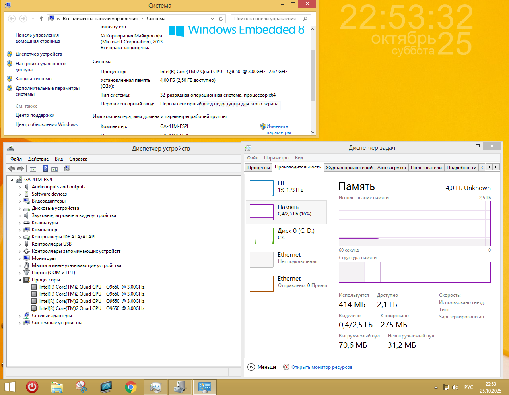The image size is (509, 395).
Task: Expand the Видеоадаптеры device category
Action: (19, 201)
